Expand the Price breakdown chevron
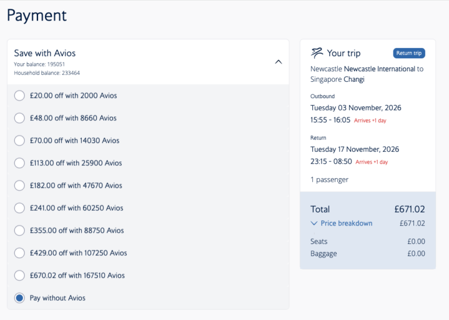 314,223
